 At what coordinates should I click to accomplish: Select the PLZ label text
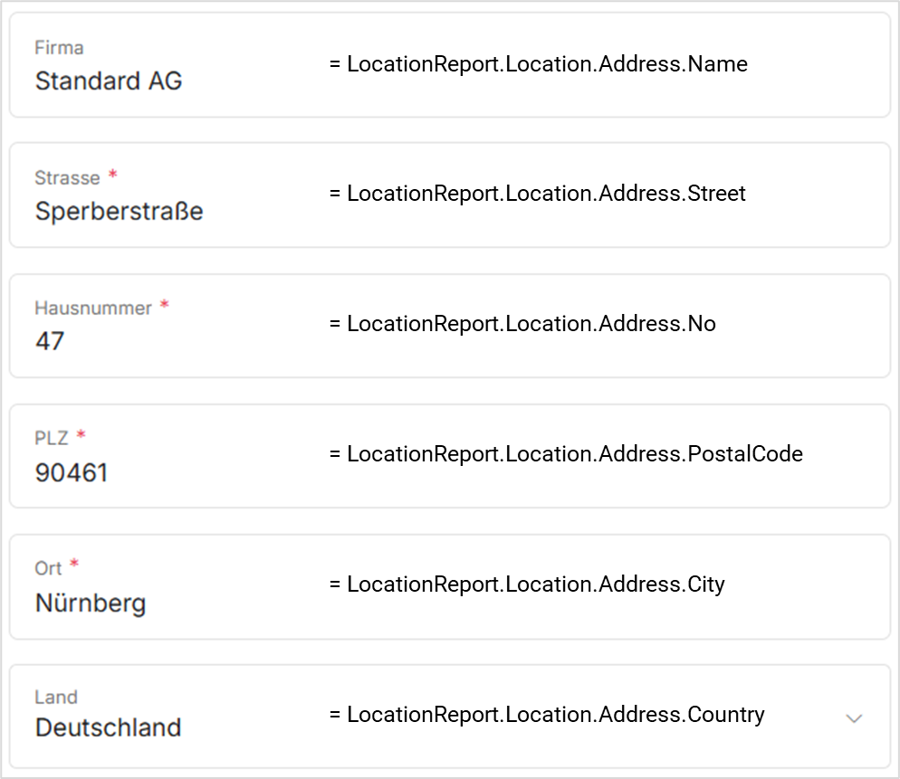coord(52,438)
